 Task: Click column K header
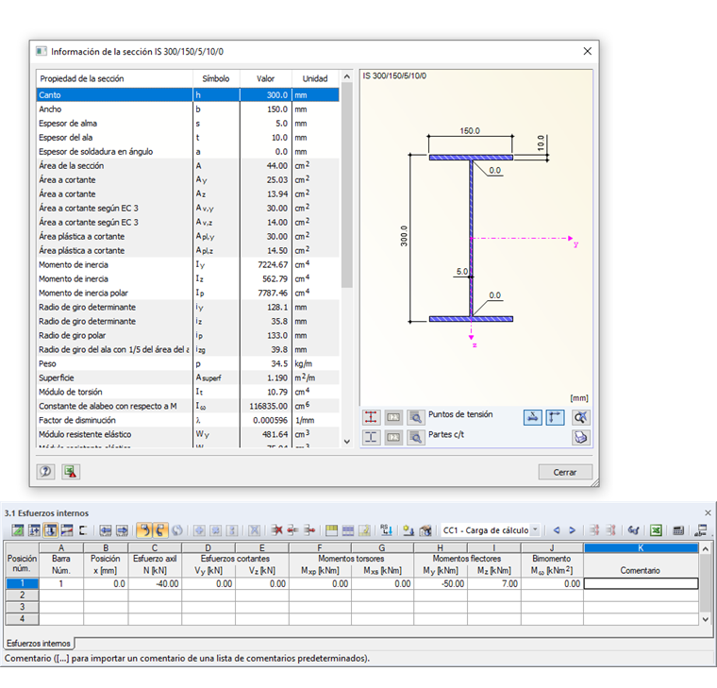coord(641,548)
